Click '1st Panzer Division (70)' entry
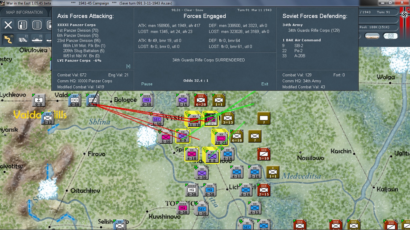This screenshot has width=410, height=230. [78, 30]
